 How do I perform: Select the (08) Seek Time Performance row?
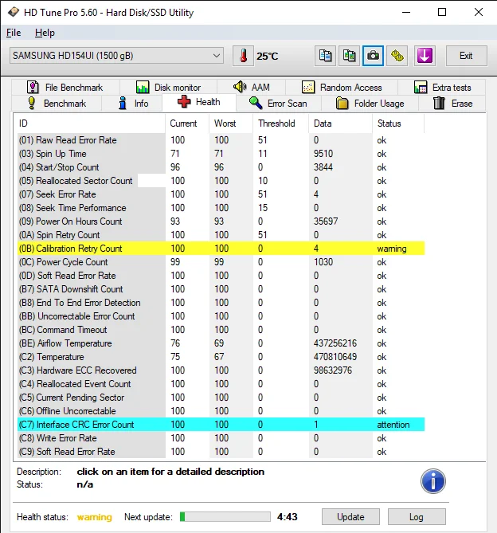[221, 208]
